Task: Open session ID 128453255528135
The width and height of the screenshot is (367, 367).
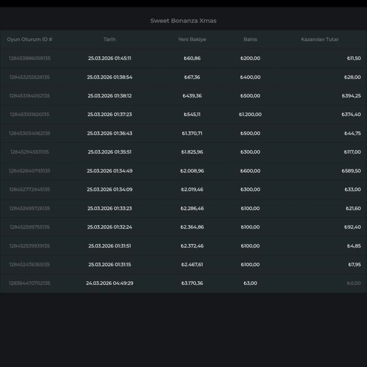Action: click(x=30, y=77)
